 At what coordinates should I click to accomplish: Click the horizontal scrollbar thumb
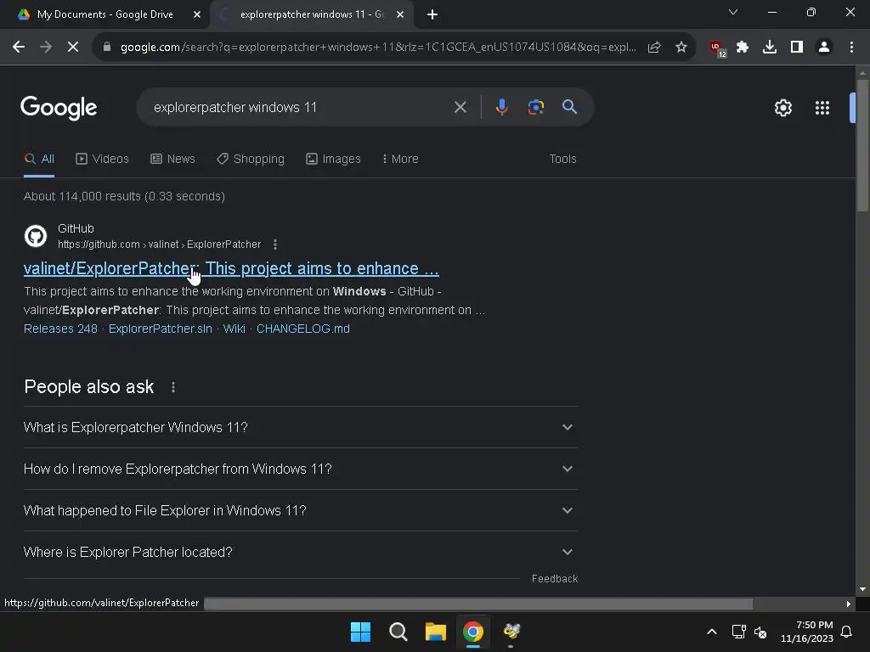coord(478,604)
